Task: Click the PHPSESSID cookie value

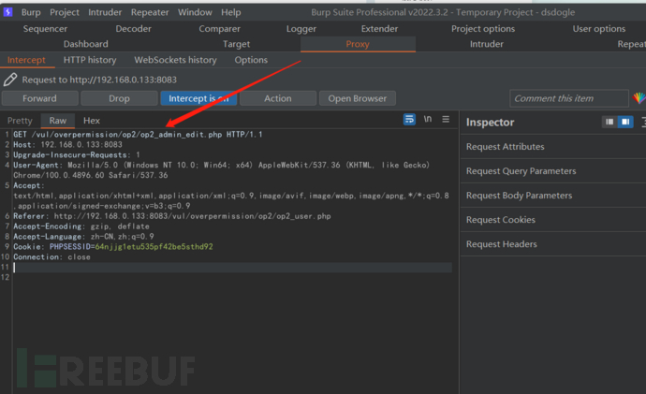Action: [154, 247]
